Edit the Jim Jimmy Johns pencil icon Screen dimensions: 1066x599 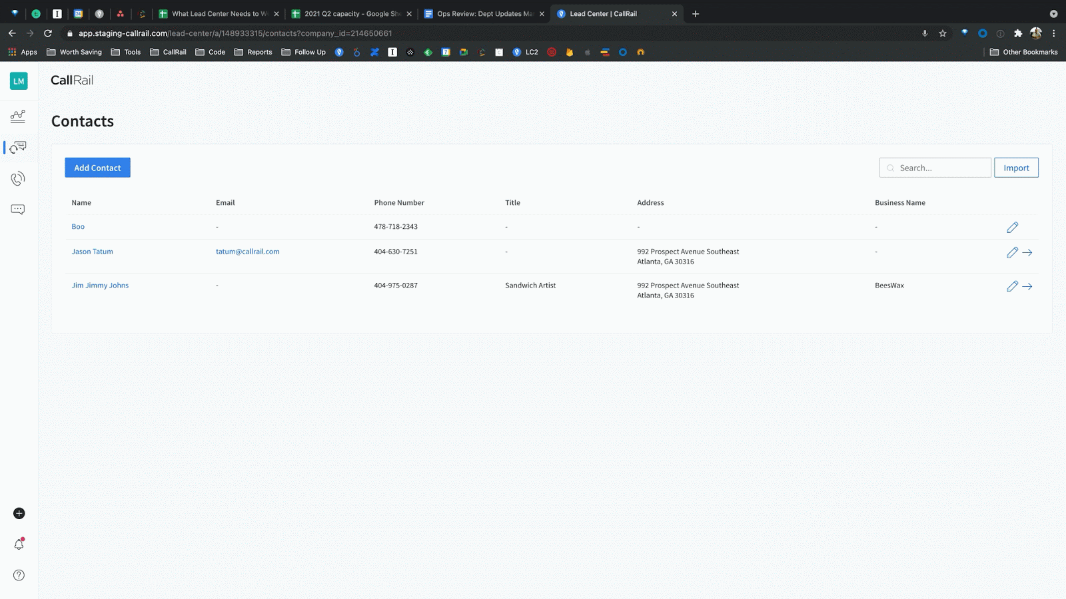pos(1012,286)
